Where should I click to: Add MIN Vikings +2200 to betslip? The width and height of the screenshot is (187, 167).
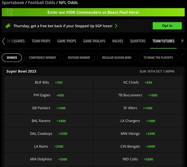138,134
